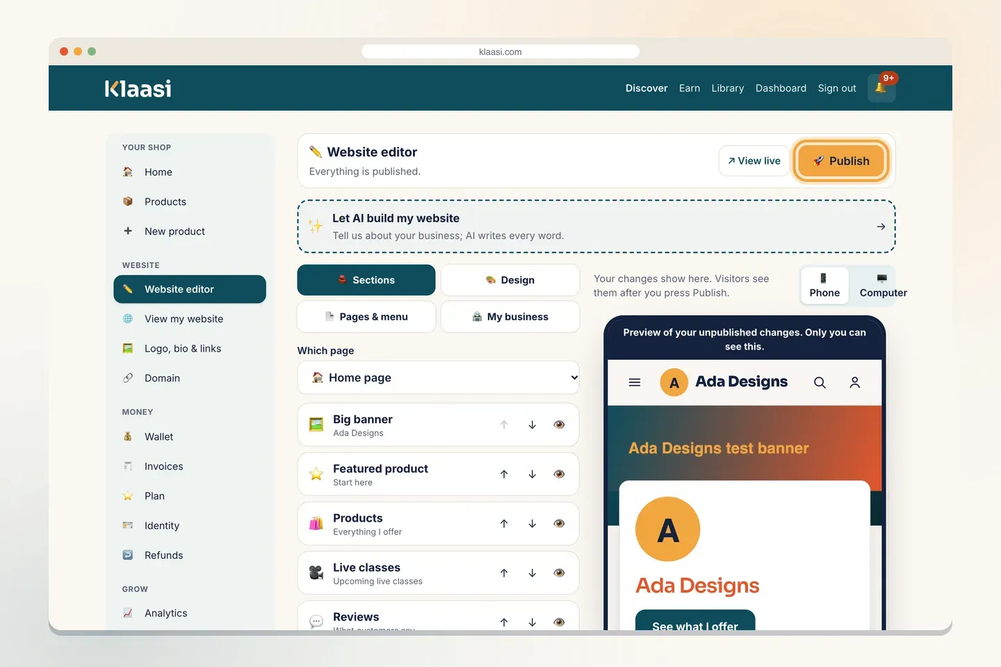Switch preview to Computer view
Viewport: 1001px width, 667px height.
[883, 286]
